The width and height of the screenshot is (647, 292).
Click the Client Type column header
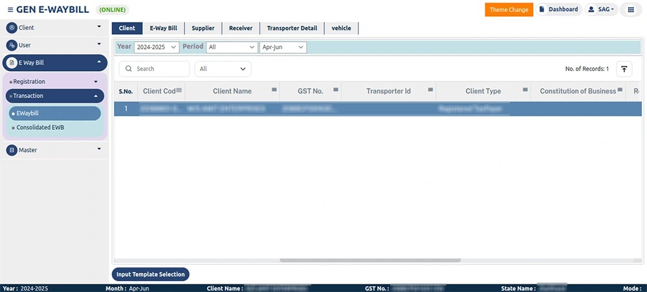[x=483, y=92]
